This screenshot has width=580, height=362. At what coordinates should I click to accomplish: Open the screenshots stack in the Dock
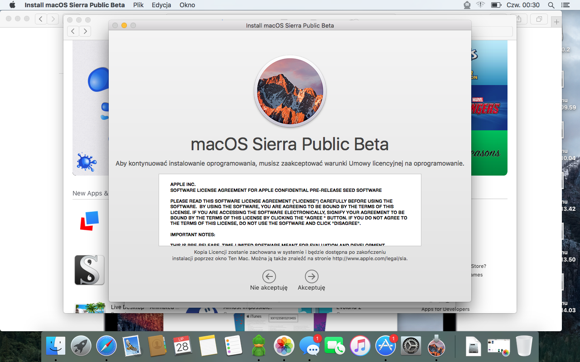[498, 347]
